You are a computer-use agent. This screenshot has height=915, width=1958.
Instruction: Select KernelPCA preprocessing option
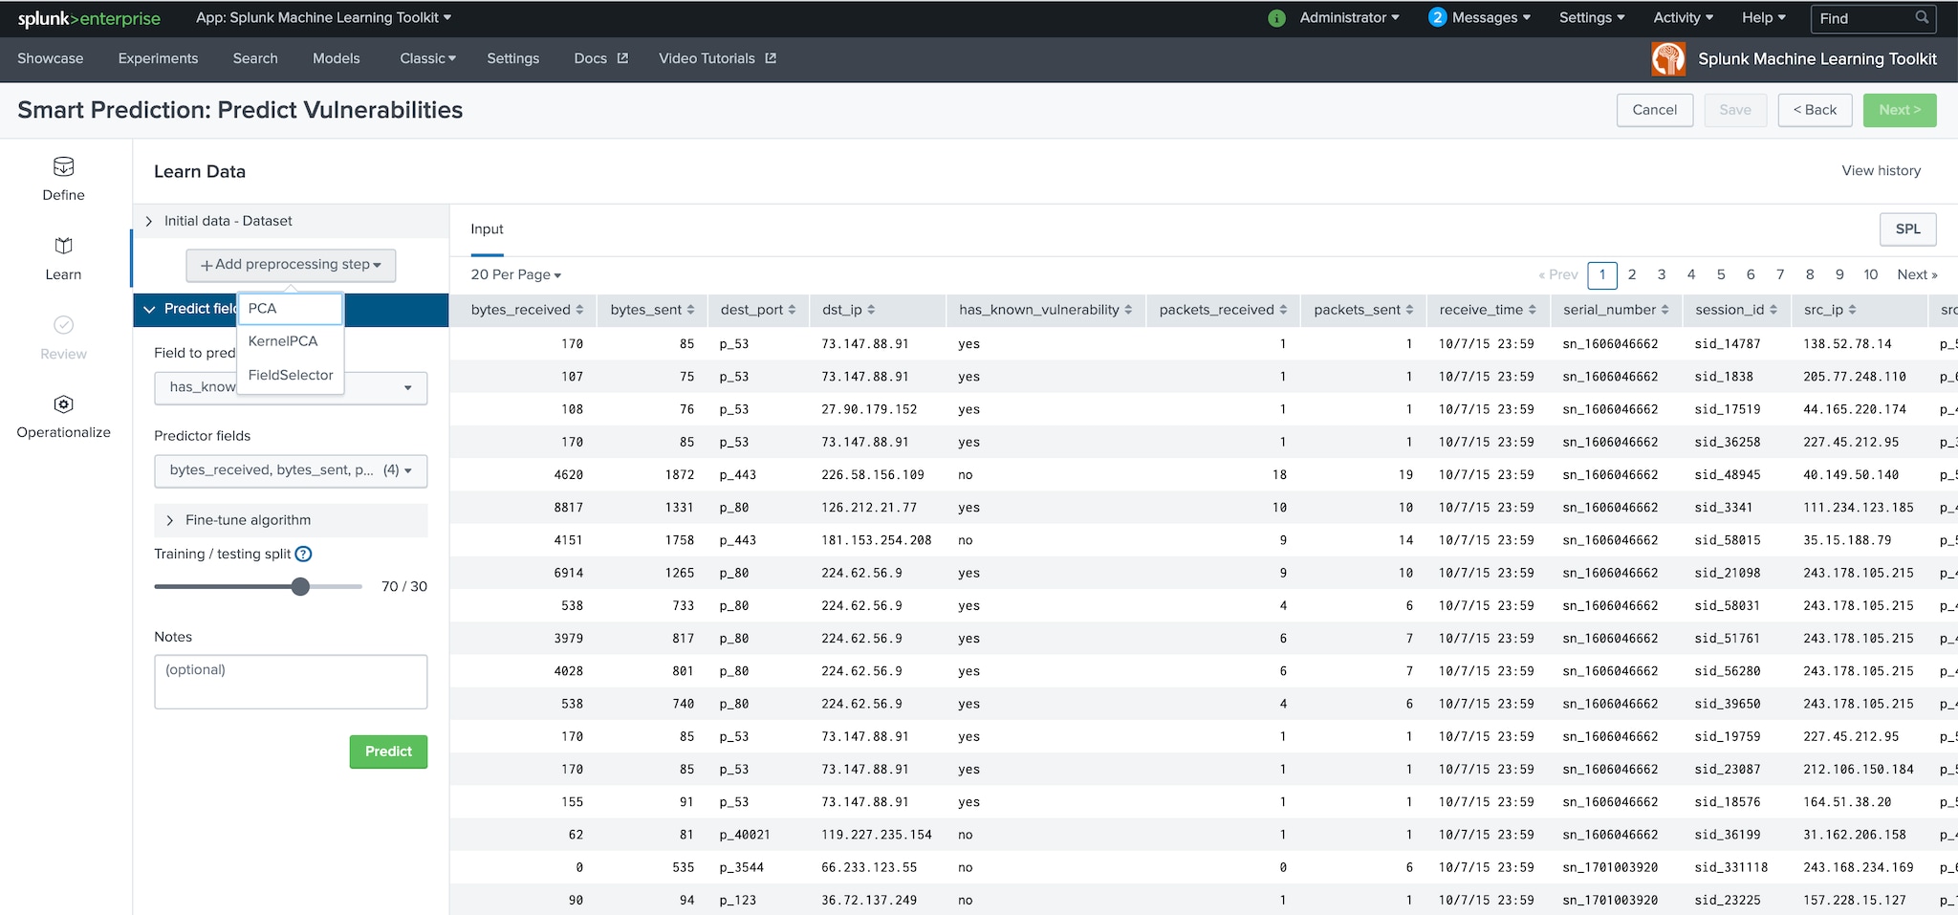(291, 341)
